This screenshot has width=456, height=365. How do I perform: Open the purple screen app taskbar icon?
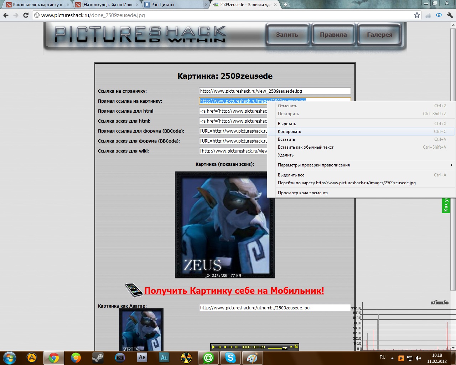point(120,358)
